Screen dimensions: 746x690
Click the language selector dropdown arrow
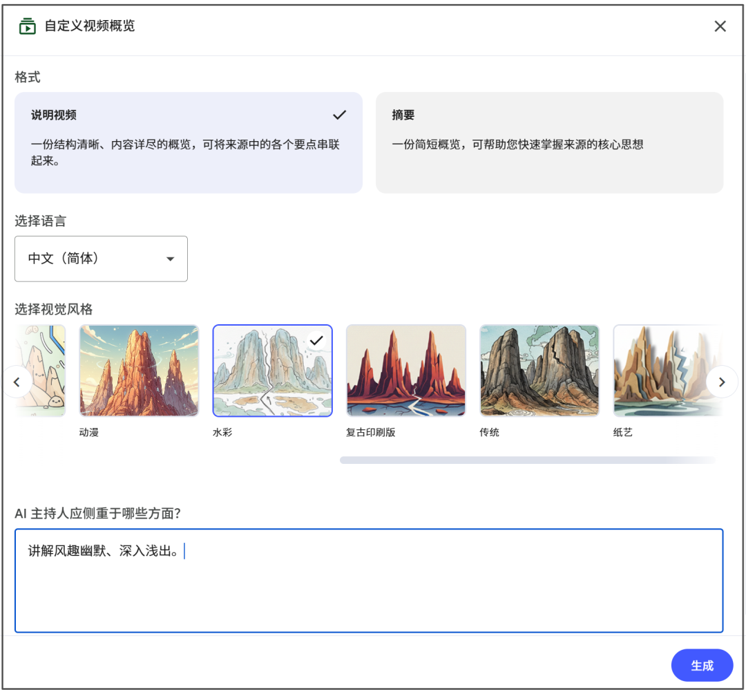[x=170, y=259]
